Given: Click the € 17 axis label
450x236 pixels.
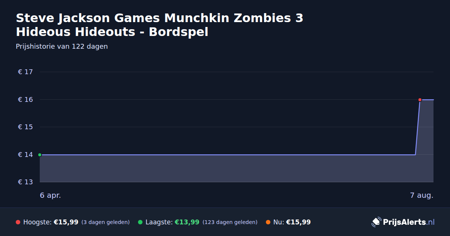Looking at the screenshot, I should tap(25, 72).
